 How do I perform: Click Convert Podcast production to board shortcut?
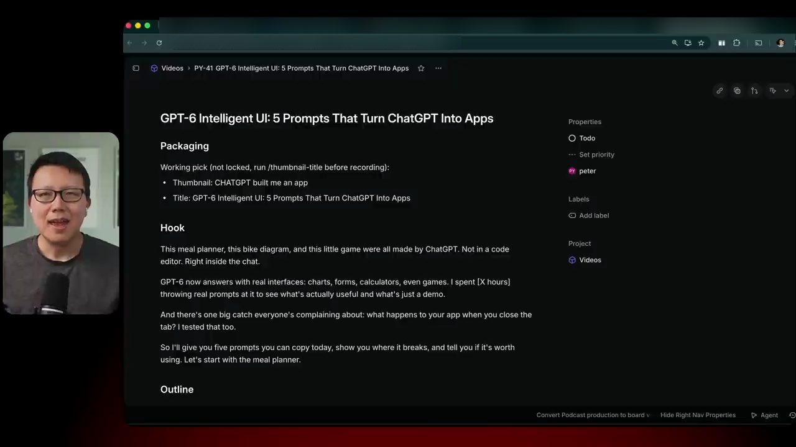point(593,415)
